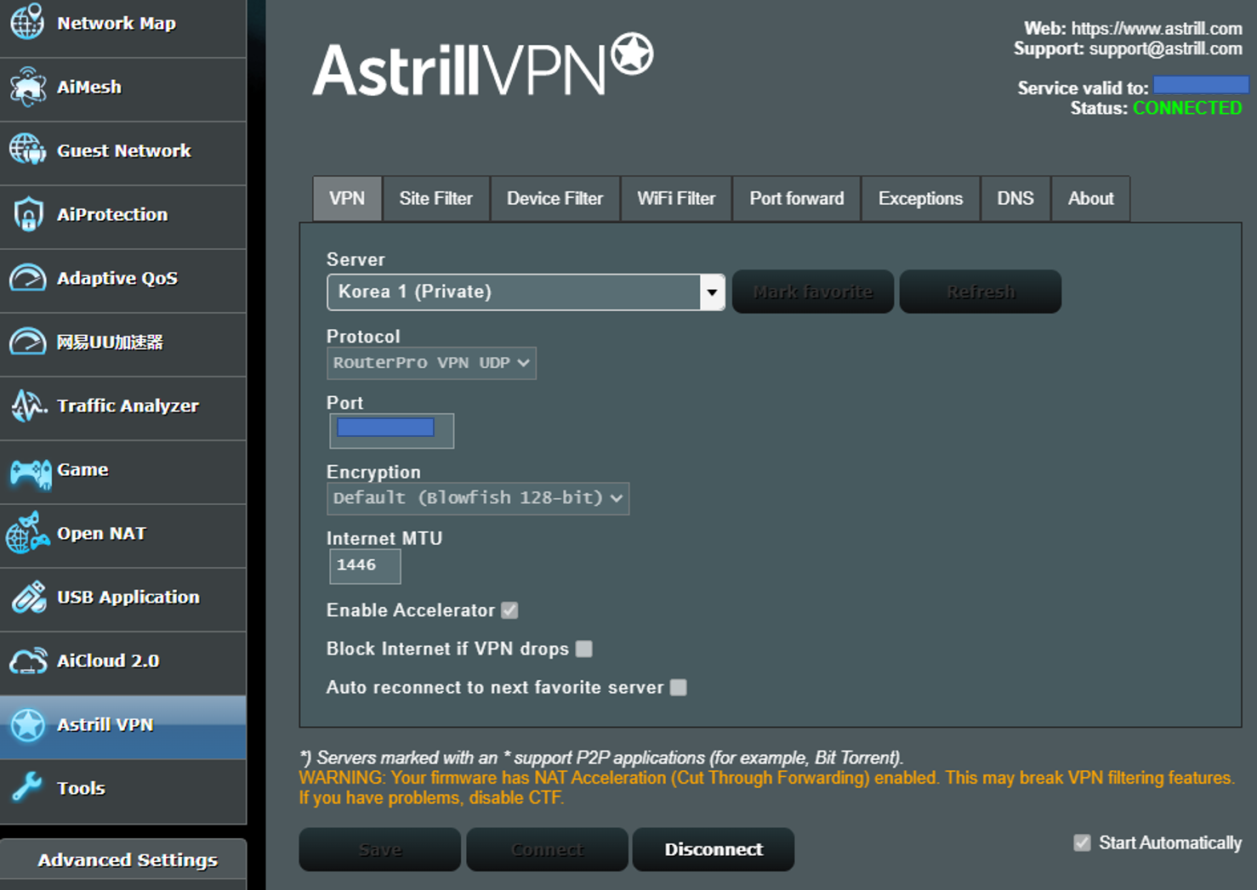The image size is (1257, 890).
Task: Open the https://www.astrill.com web link
Action: click(x=1157, y=29)
